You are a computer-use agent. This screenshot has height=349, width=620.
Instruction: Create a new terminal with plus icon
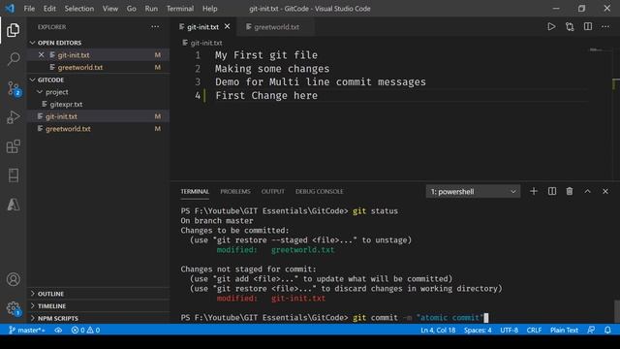click(534, 192)
